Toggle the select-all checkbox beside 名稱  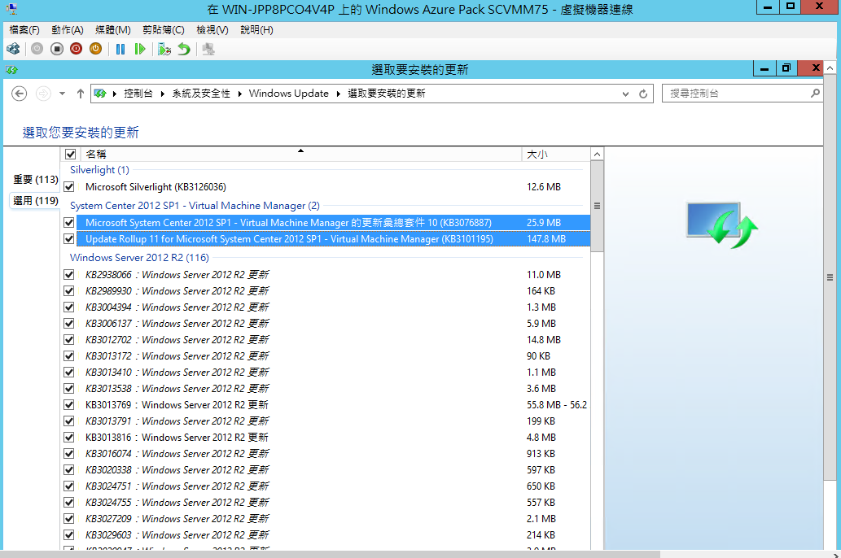point(70,155)
